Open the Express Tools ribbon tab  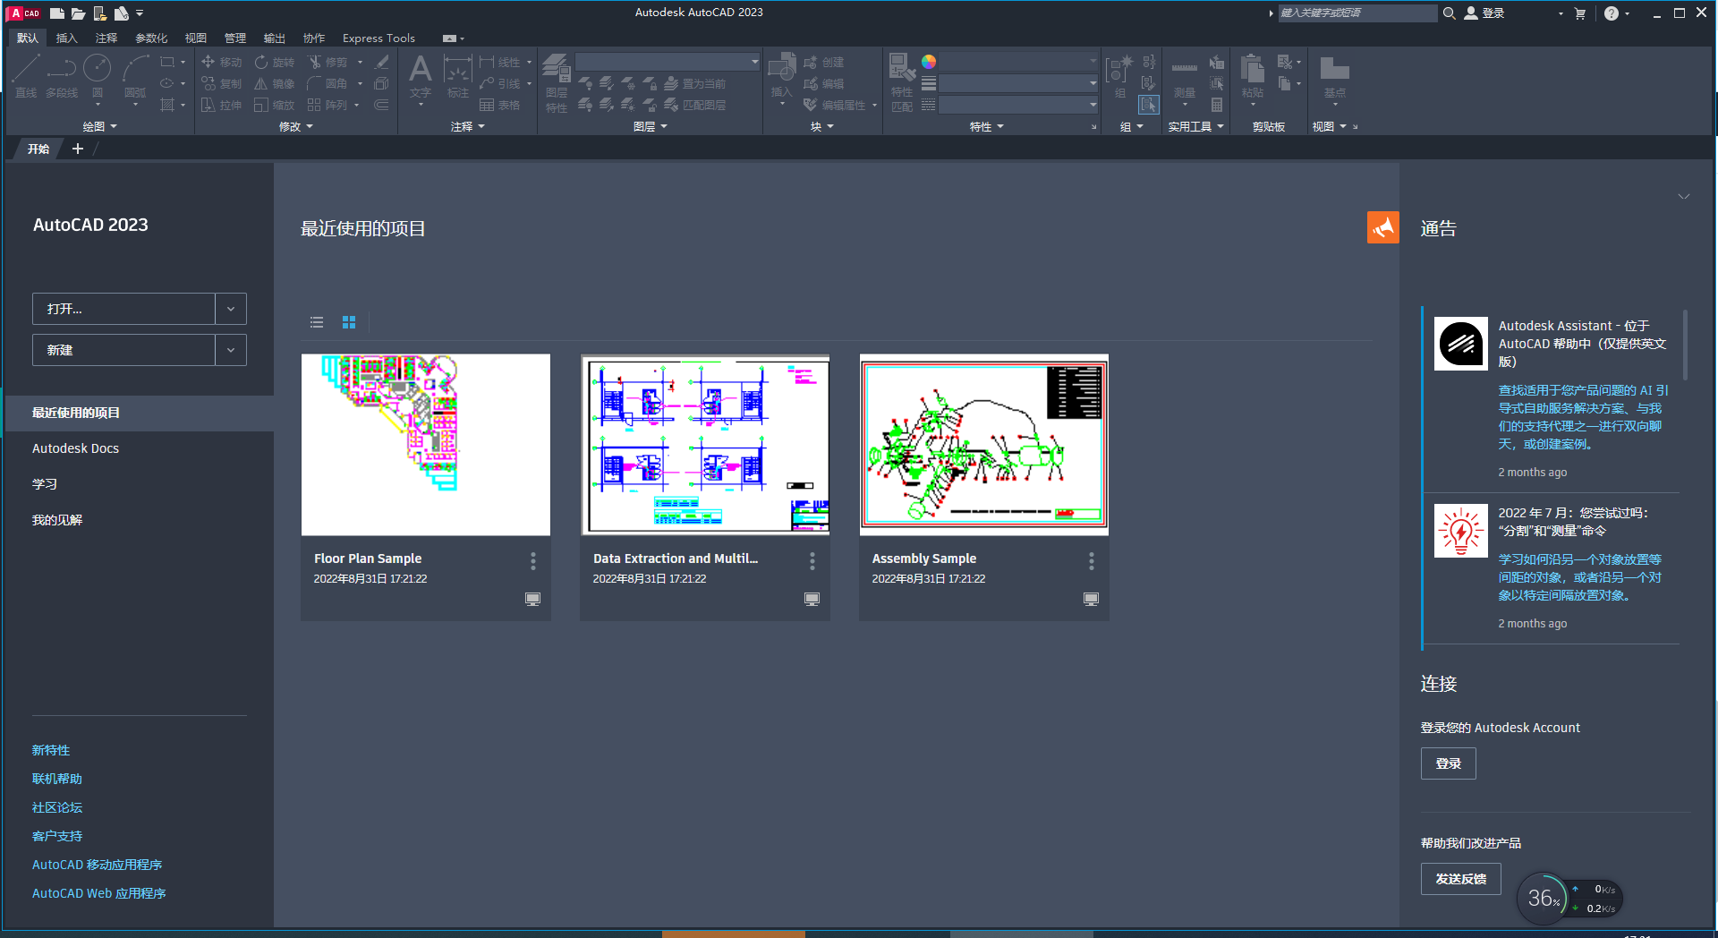pos(378,38)
